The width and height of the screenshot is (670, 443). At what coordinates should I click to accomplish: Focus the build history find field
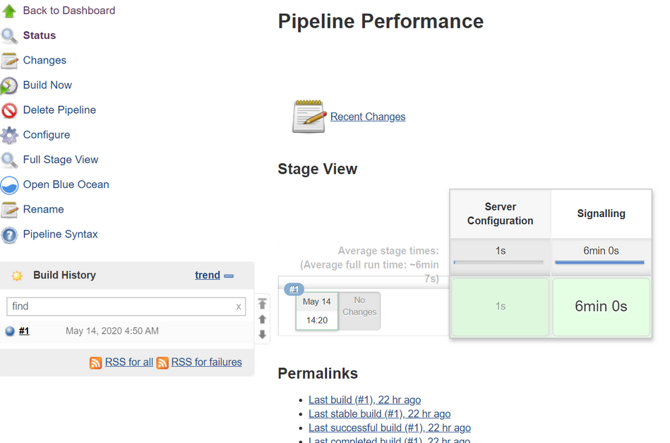(x=120, y=307)
